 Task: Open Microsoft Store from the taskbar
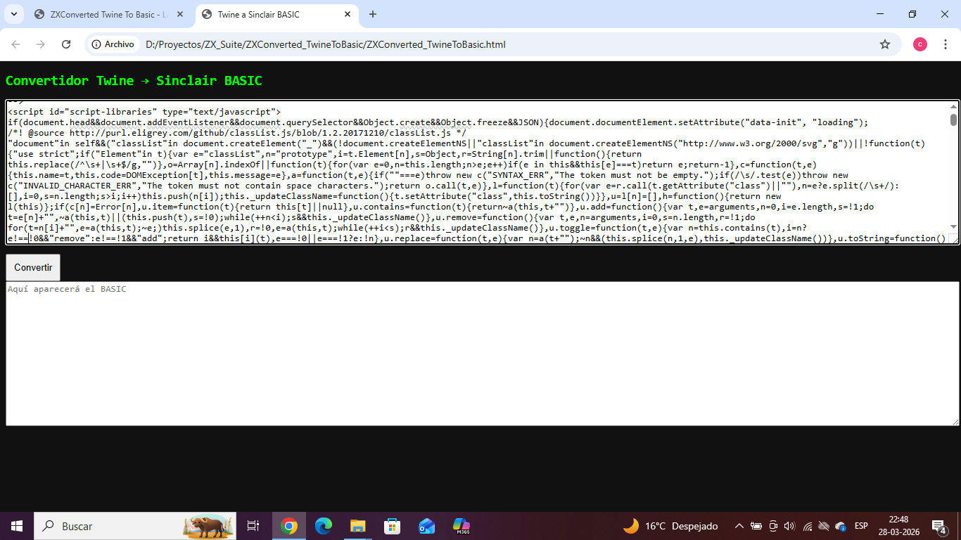point(392,526)
